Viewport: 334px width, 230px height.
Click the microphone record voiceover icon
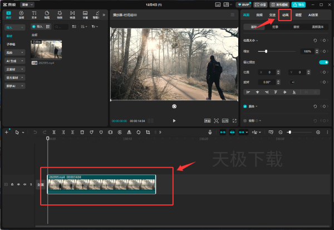tap(210, 133)
